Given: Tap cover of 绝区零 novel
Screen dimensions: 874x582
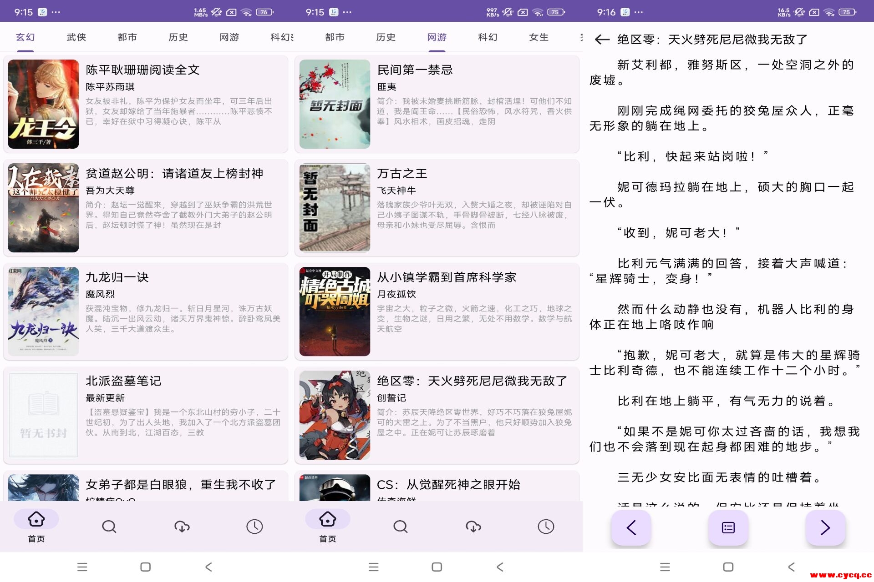Looking at the screenshot, I should tap(335, 415).
